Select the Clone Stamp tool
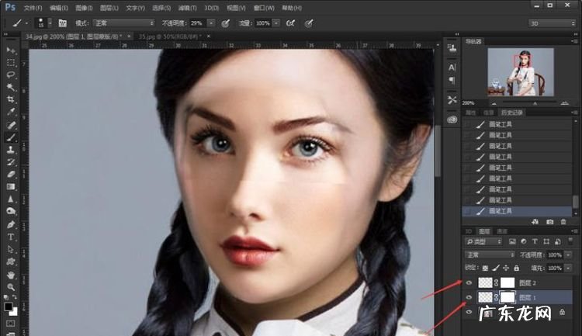Image resolution: width=582 pixels, height=336 pixels. click(x=11, y=149)
